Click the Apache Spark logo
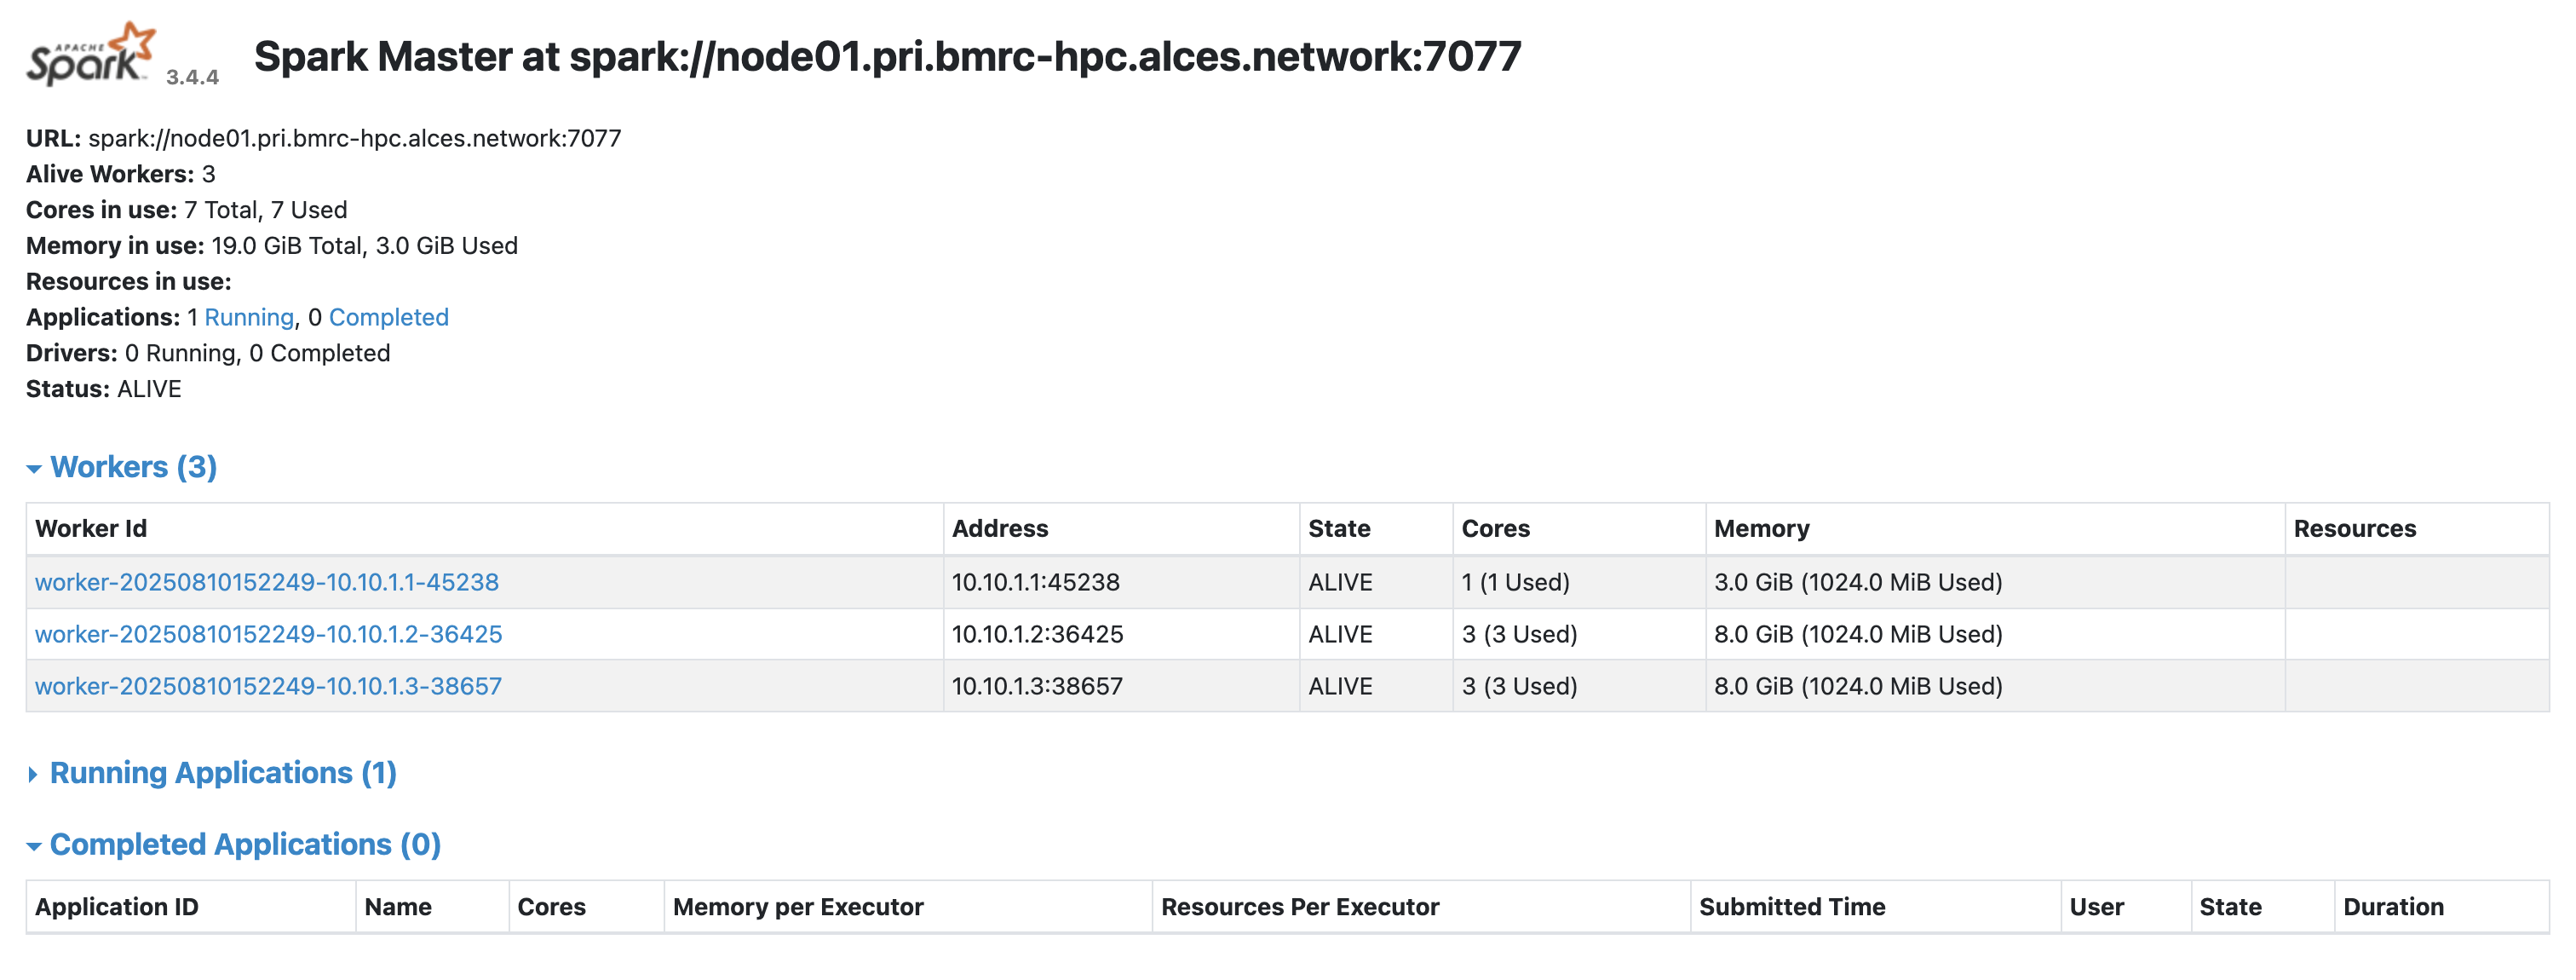Image resolution: width=2576 pixels, height=980 pixels. tap(91, 54)
